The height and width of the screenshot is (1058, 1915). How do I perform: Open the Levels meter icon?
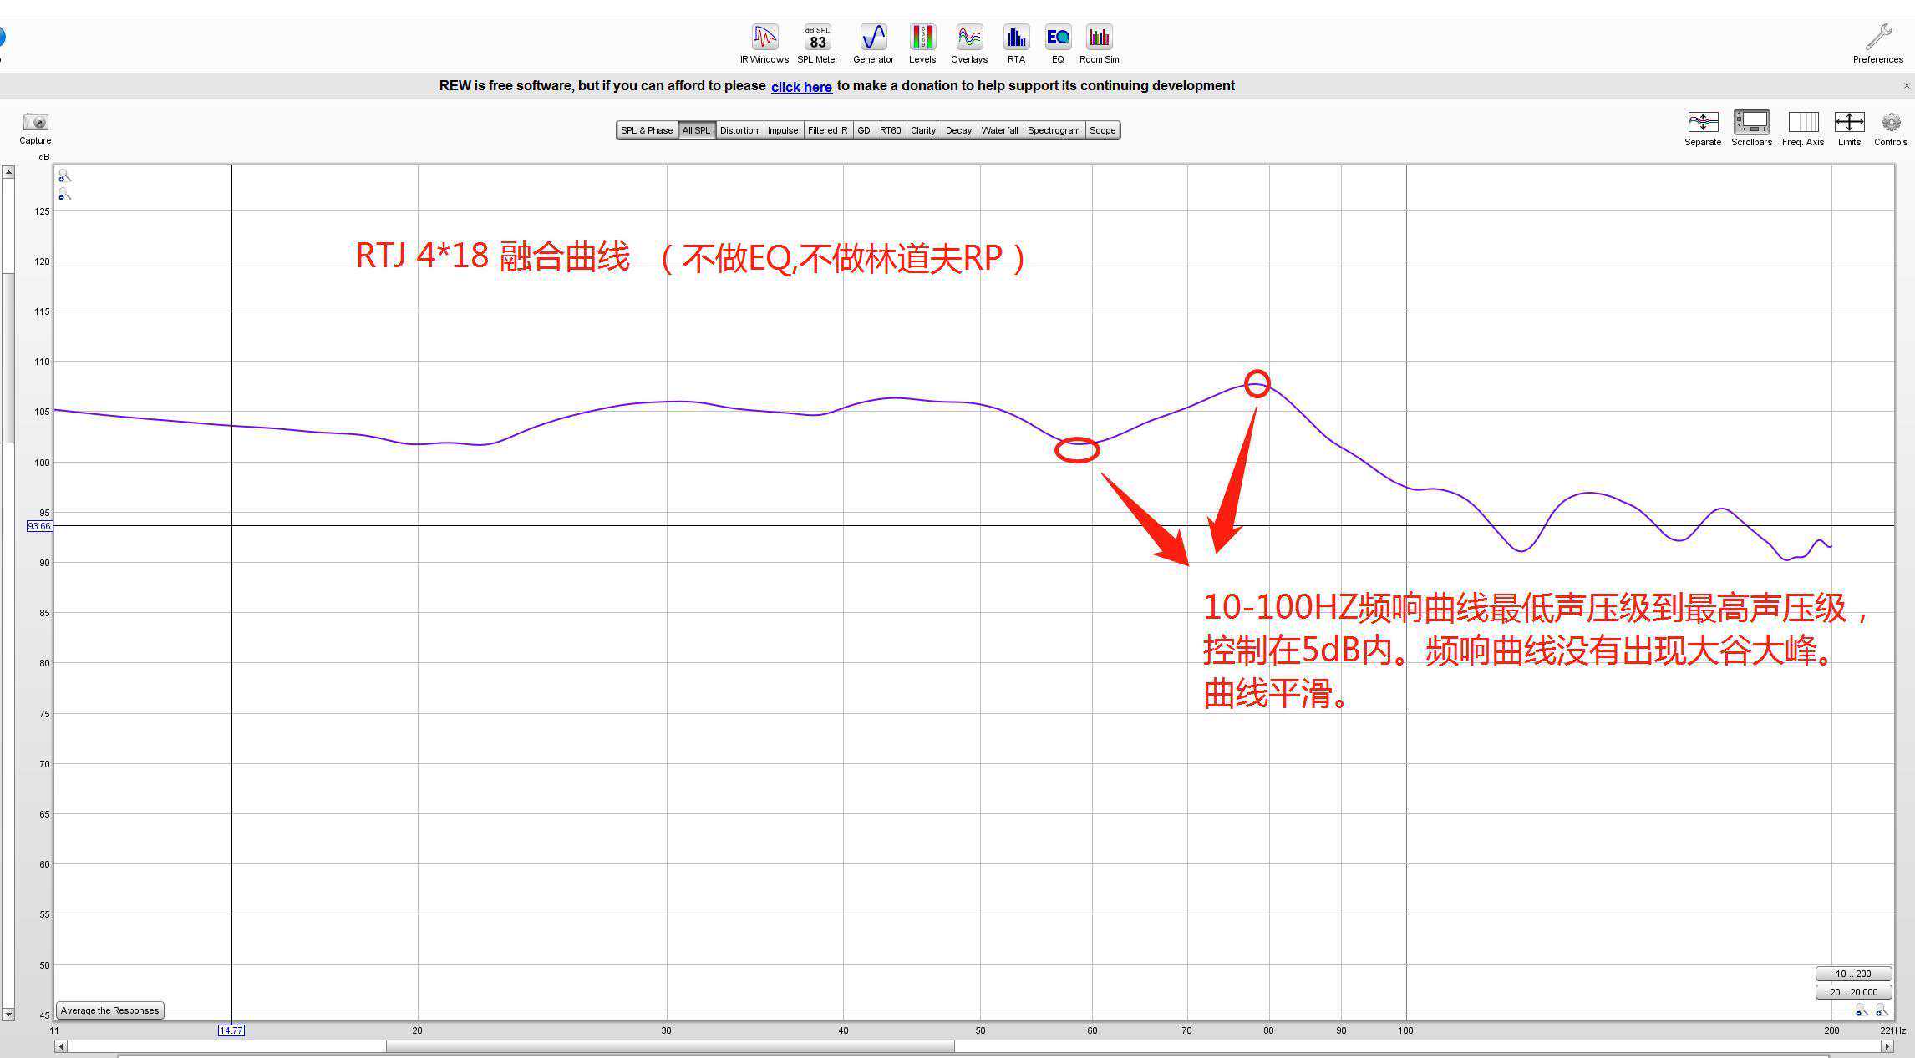(x=922, y=38)
